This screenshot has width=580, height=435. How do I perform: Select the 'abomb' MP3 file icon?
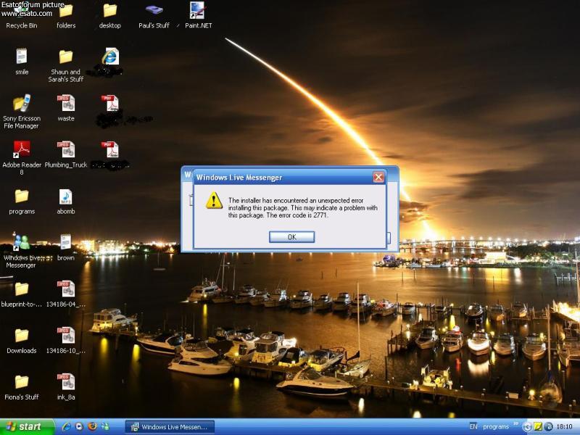(66, 202)
